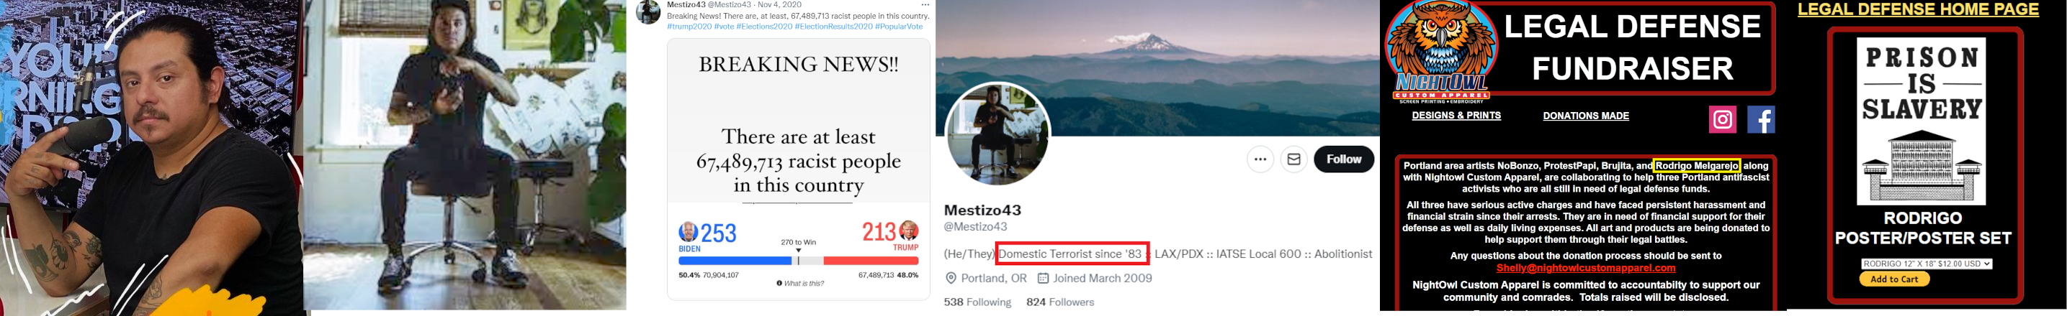The height and width of the screenshot is (316, 2067).
Task: Click the Add to Cart button
Action: [1893, 279]
